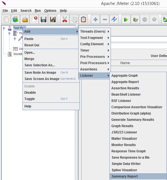Click the Open file folder icon
Viewport: 167px width, 180px height.
point(25,19)
